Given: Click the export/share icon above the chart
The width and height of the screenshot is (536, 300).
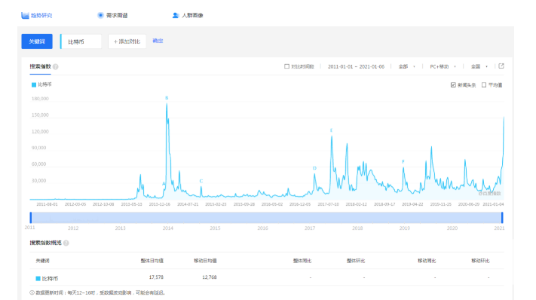Looking at the screenshot, I should pyautogui.click(x=501, y=66).
